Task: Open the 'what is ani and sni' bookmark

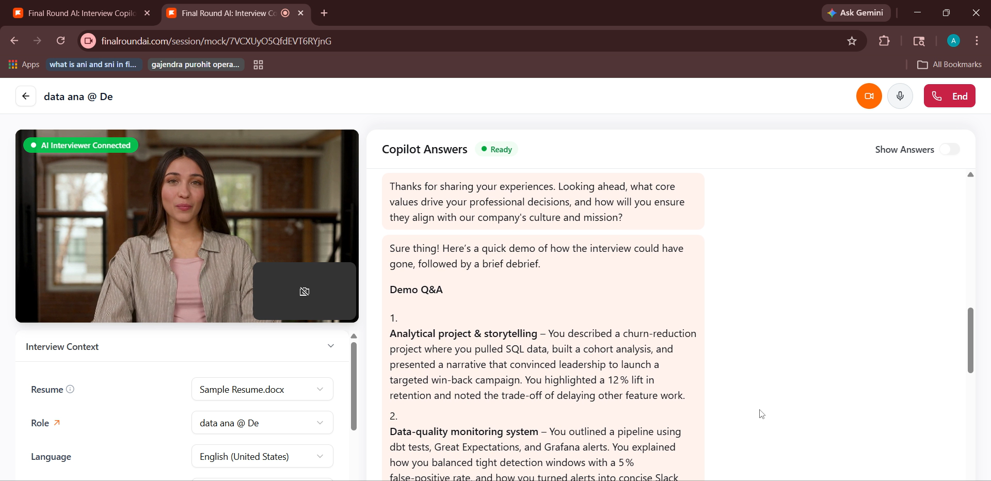Action: [x=93, y=65]
